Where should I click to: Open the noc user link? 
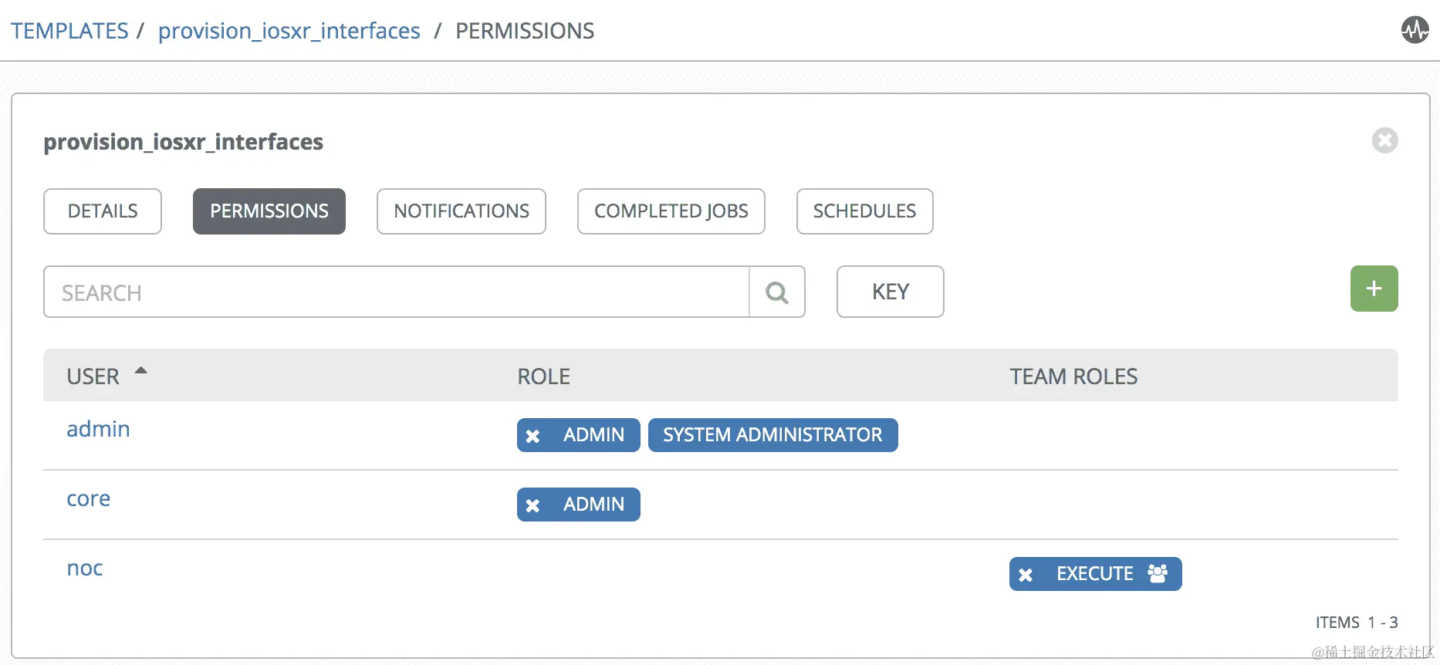click(x=85, y=569)
